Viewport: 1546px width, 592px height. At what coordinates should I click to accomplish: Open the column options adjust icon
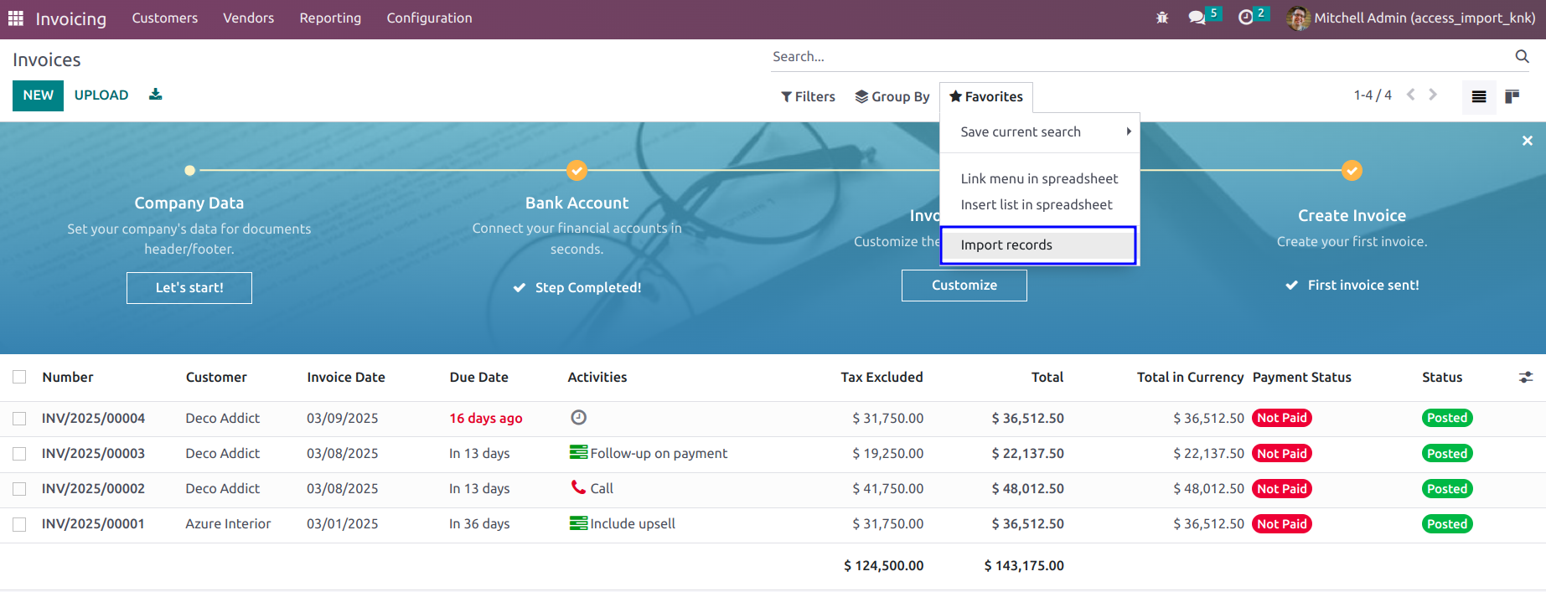coord(1526,378)
